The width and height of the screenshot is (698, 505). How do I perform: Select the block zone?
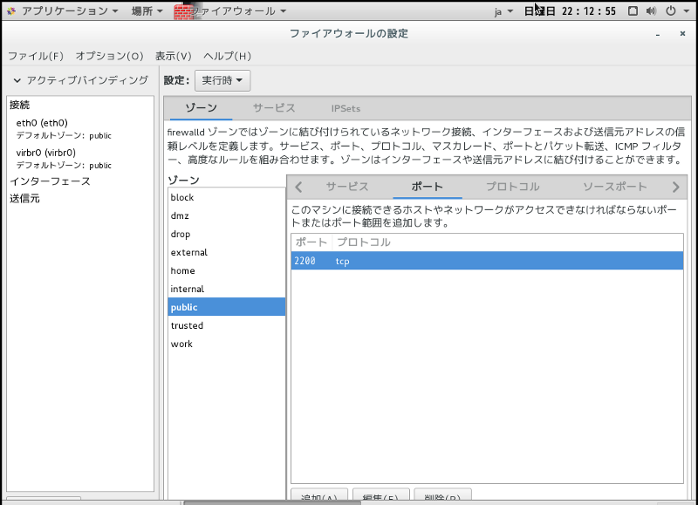coord(226,197)
